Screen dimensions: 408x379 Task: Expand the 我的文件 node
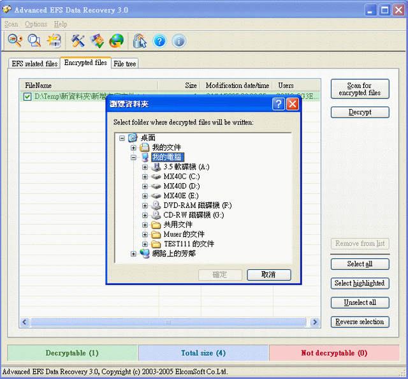pos(133,147)
